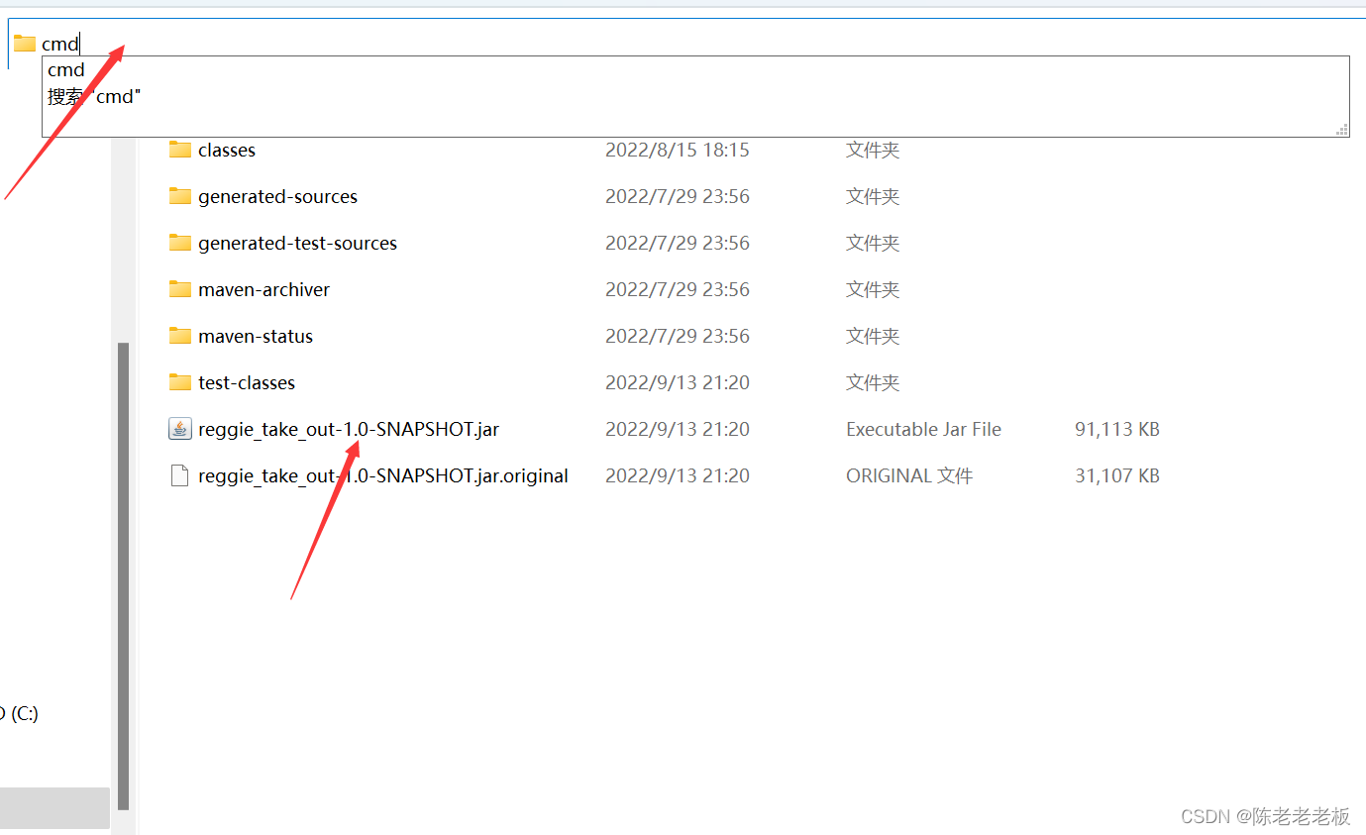Select the generated-sources folder icon
This screenshot has width=1366, height=835.
(x=180, y=196)
